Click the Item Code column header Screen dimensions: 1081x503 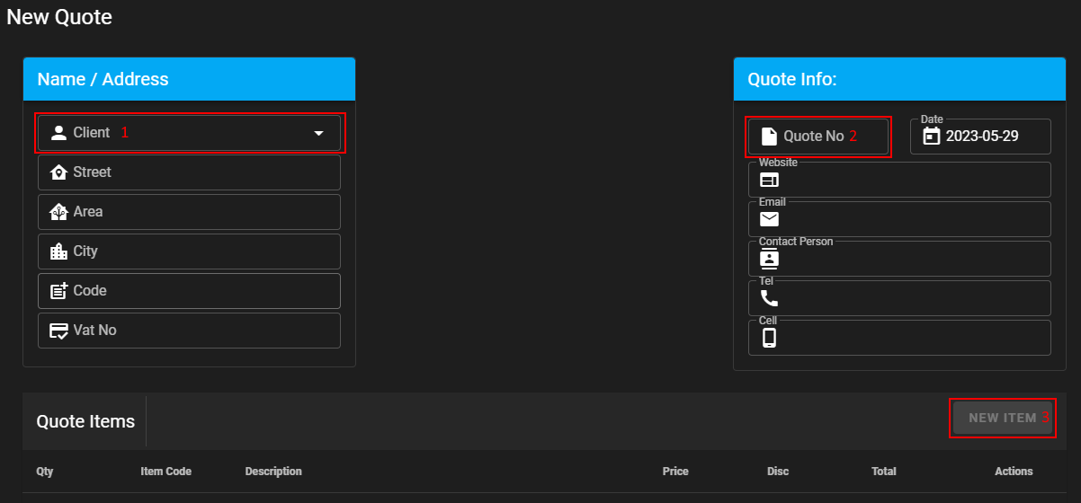tap(165, 472)
